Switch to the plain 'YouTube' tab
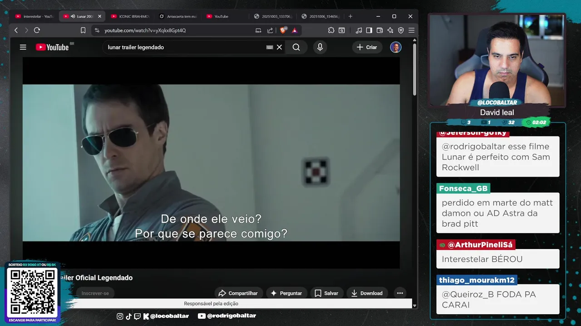 coord(225,16)
